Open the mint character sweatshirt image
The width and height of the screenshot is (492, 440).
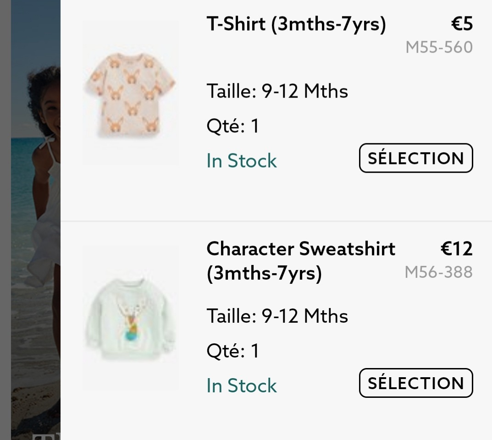(x=130, y=318)
